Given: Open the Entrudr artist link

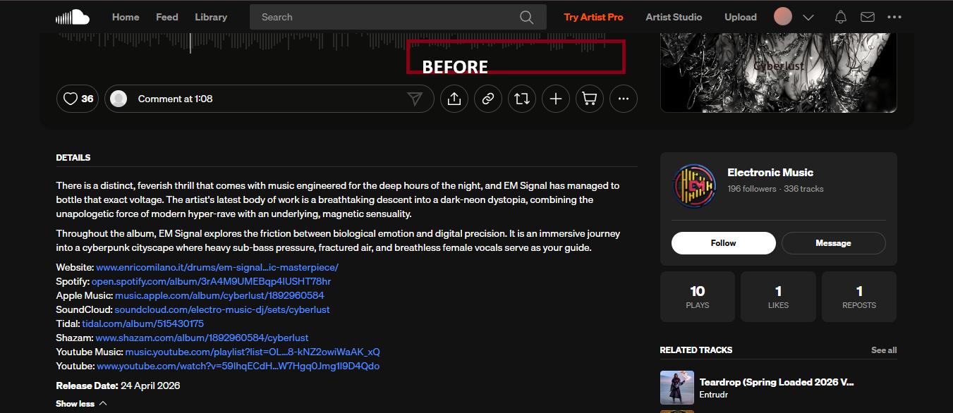Looking at the screenshot, I should (x=715, y=395).
